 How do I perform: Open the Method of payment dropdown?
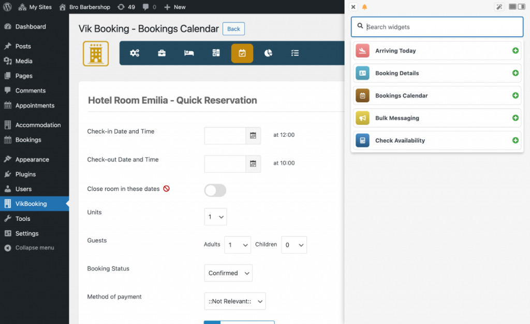(235, 301)
